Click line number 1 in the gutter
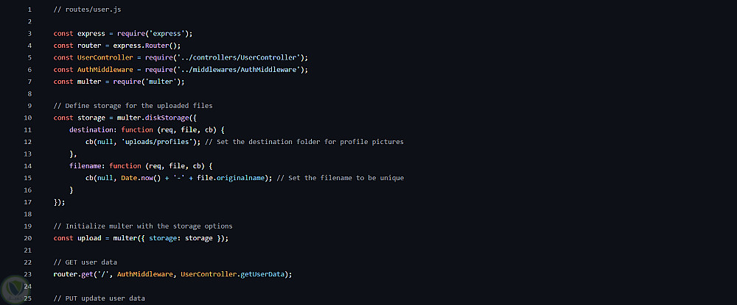 tap(28, 10)
